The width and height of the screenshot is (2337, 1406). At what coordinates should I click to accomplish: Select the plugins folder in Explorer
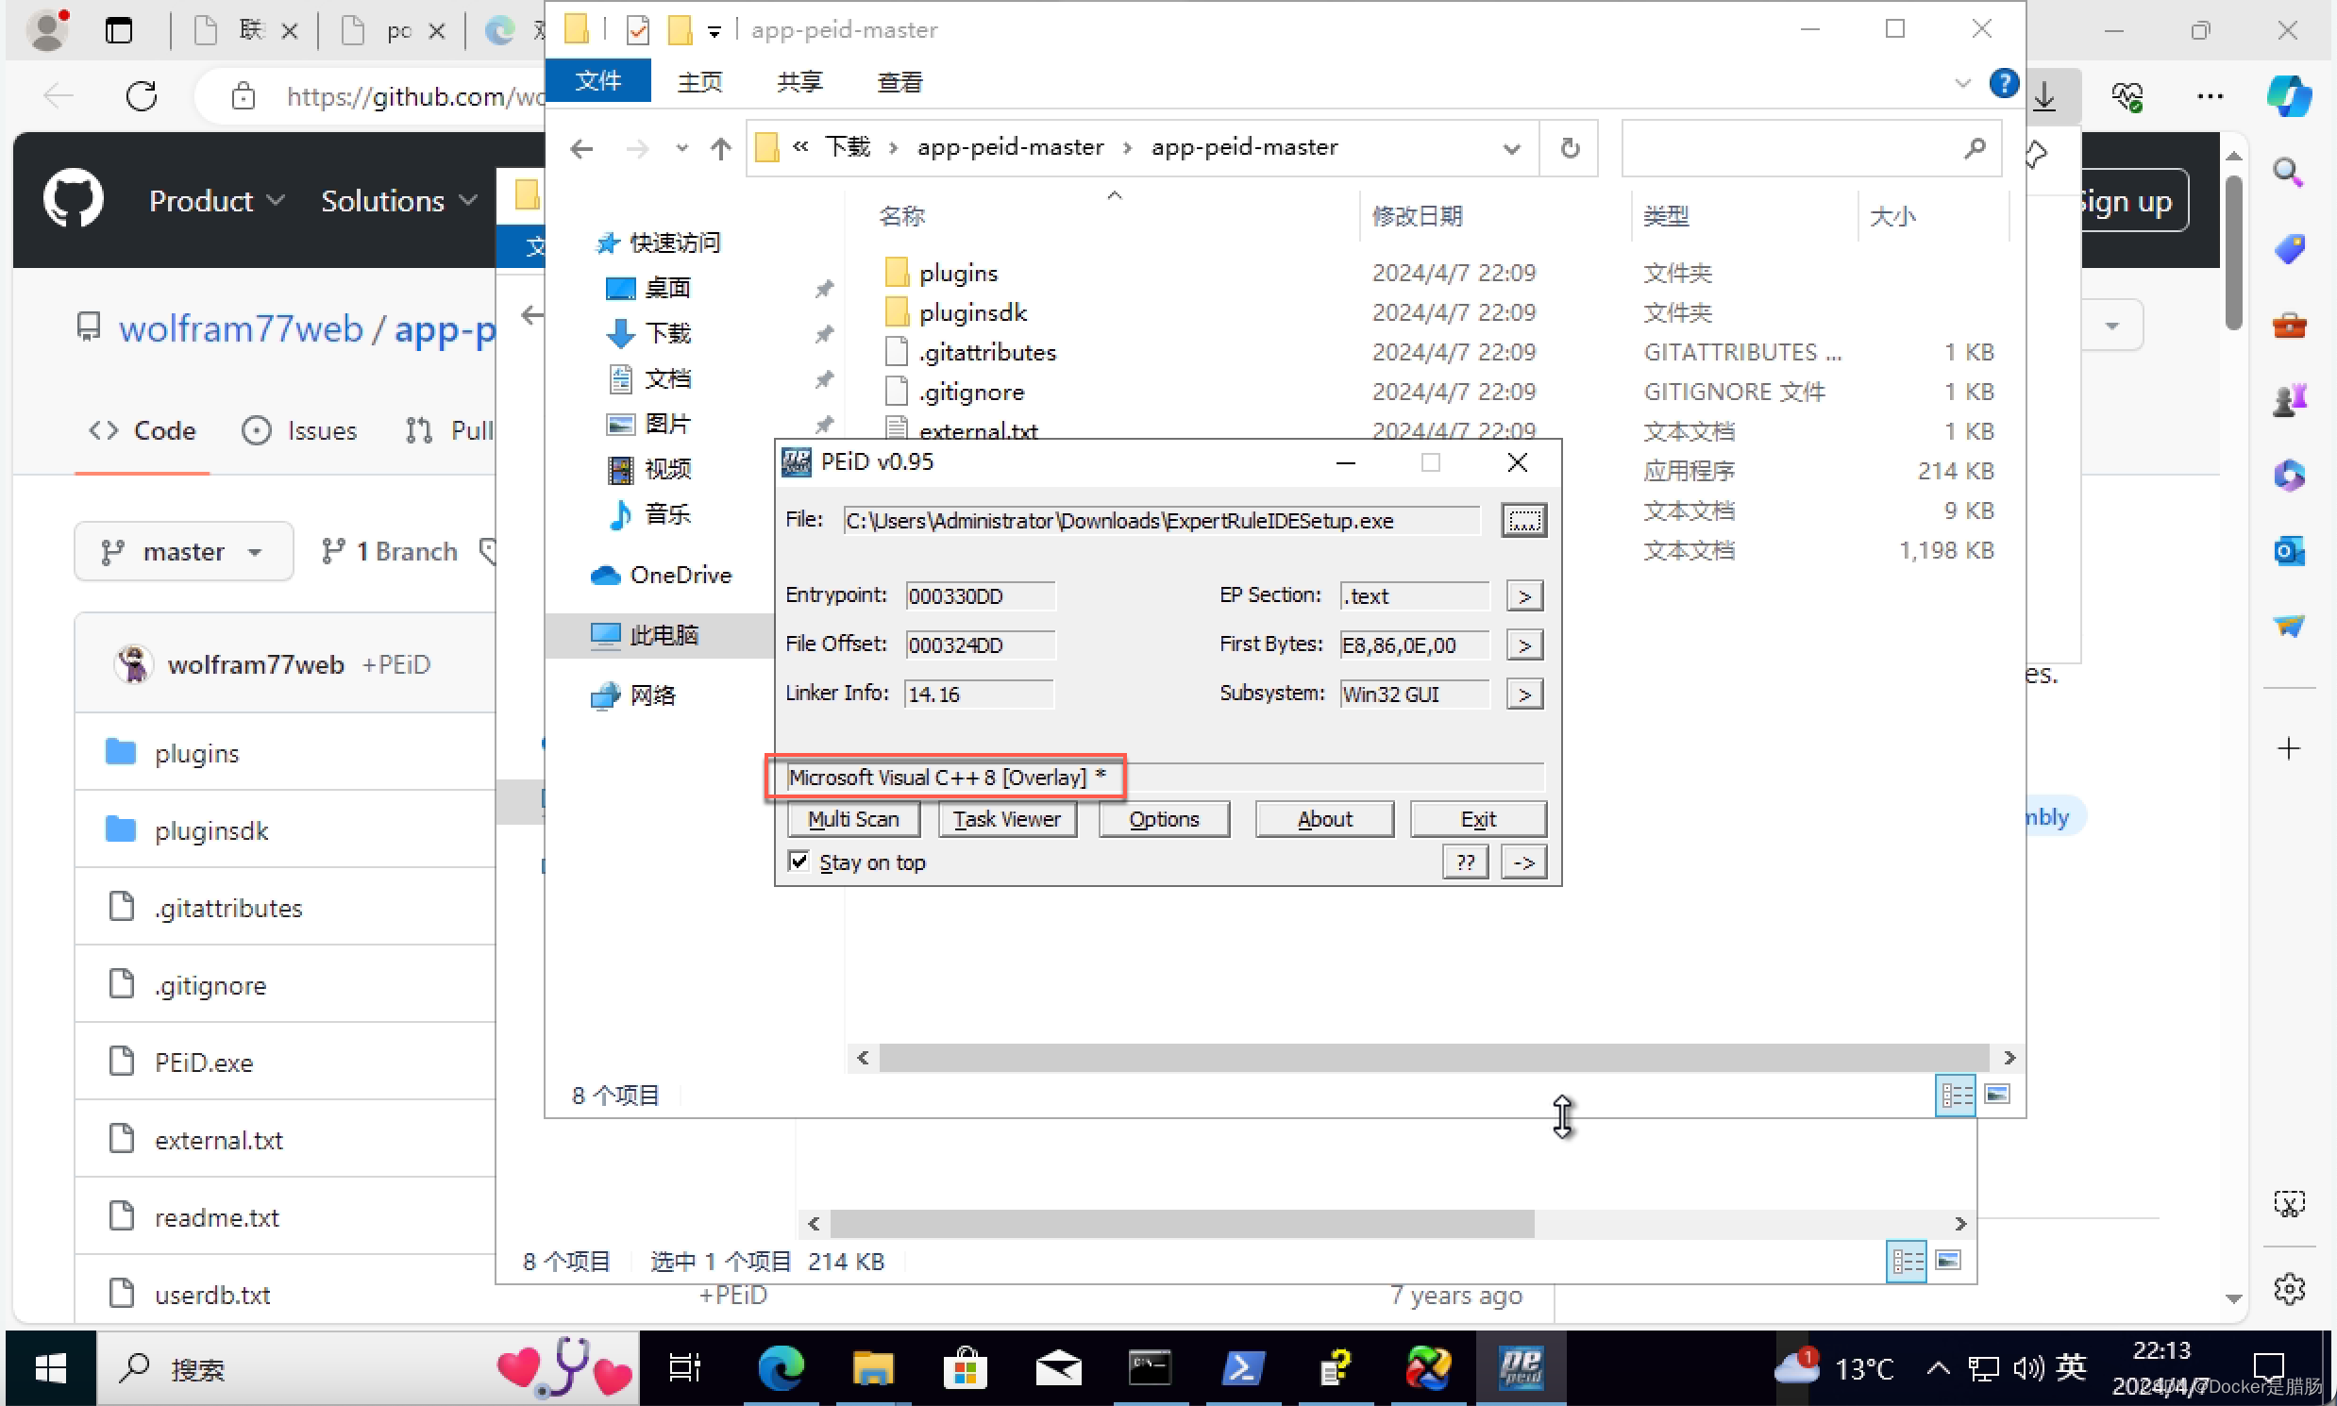click(x=941, y=273)
